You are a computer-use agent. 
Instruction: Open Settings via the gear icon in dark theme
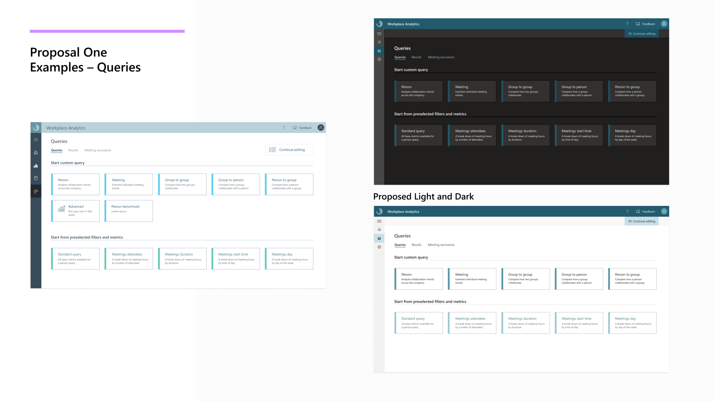coord(379,59)
